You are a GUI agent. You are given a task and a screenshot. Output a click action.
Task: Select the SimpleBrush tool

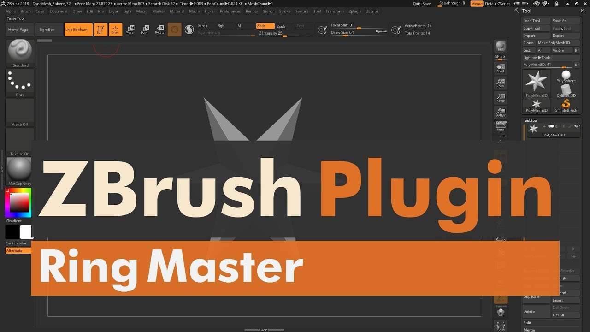(x=566, y=106)
